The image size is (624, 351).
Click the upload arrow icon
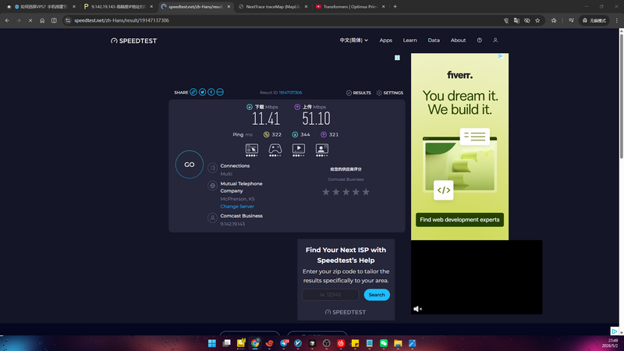(297, 107)
